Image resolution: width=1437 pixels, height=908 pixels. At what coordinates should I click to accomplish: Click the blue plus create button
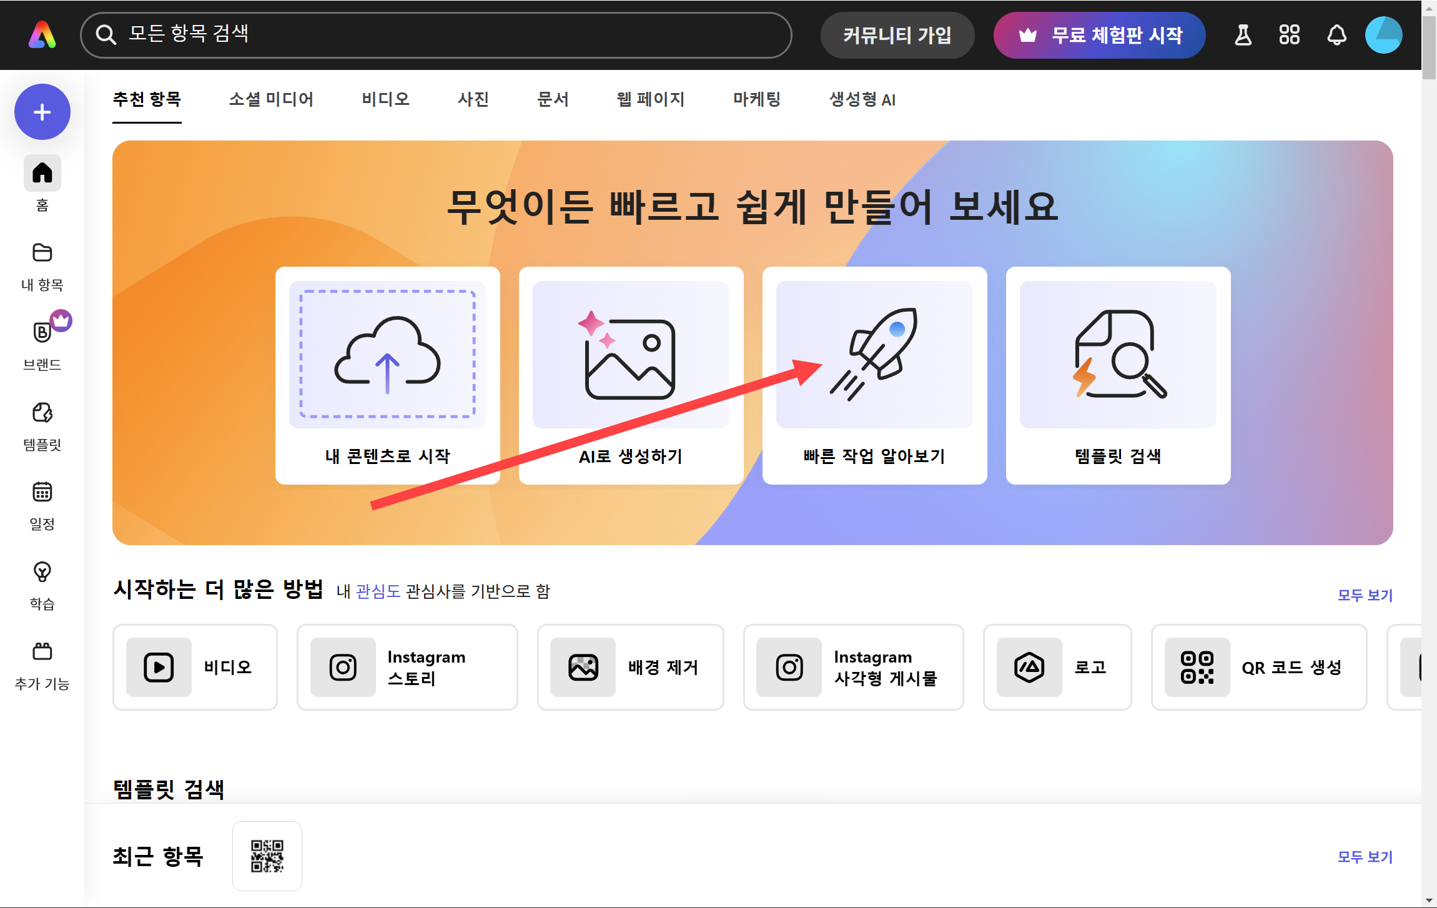click(x=42, y=112)
